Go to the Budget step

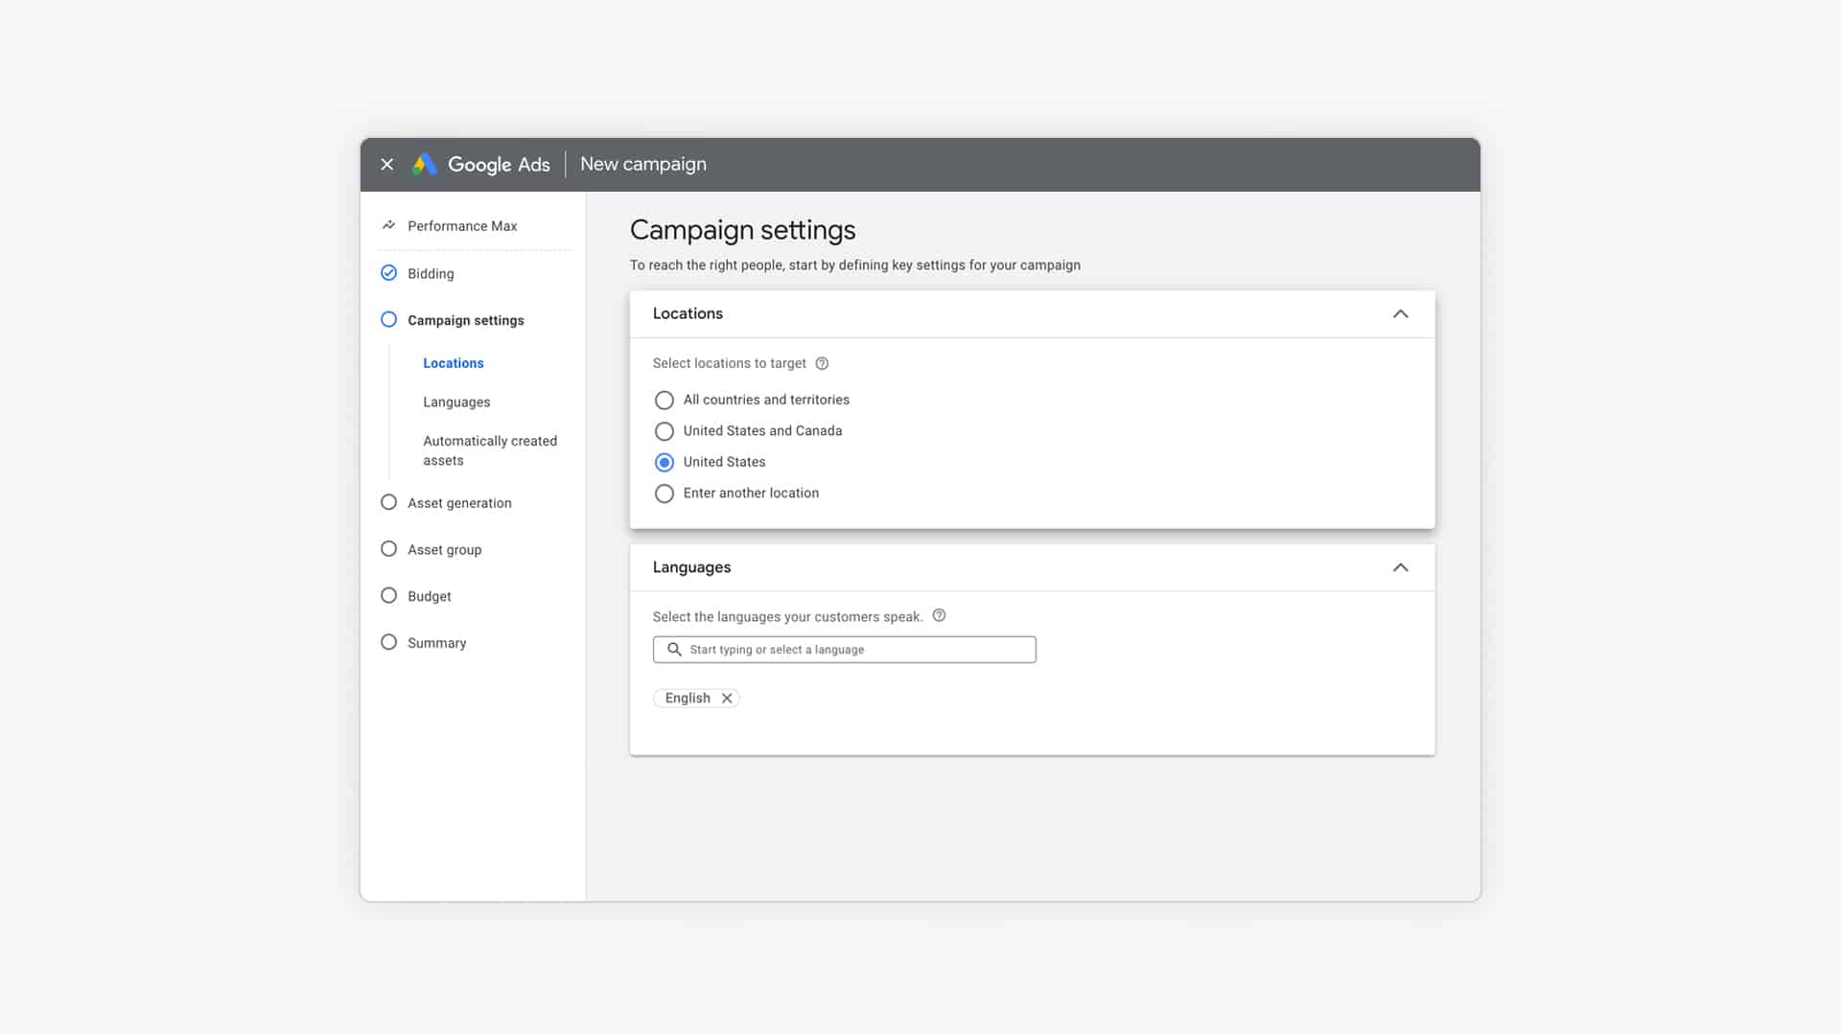tap(430, 596)
